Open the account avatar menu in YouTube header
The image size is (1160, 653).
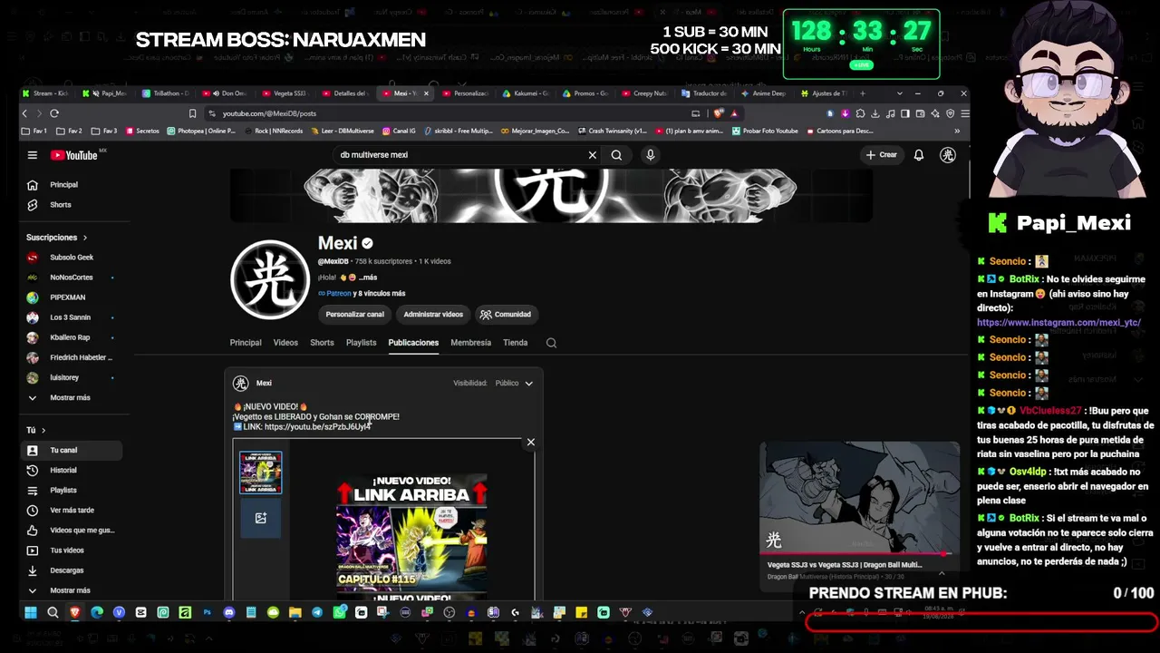coord(948,155)
